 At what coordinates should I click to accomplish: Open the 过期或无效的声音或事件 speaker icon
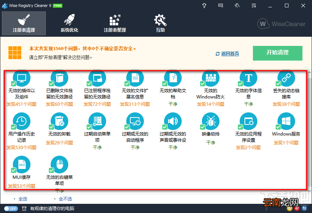coord(173,121)
